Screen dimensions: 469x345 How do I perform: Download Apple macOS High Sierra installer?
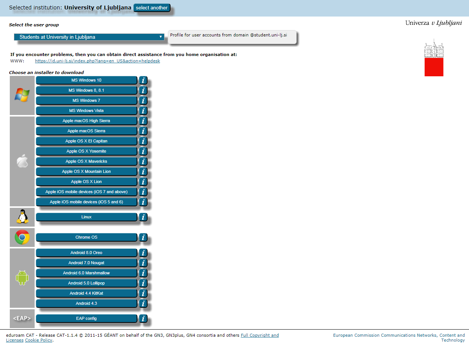pyautogui.click(x=87, y=121)
